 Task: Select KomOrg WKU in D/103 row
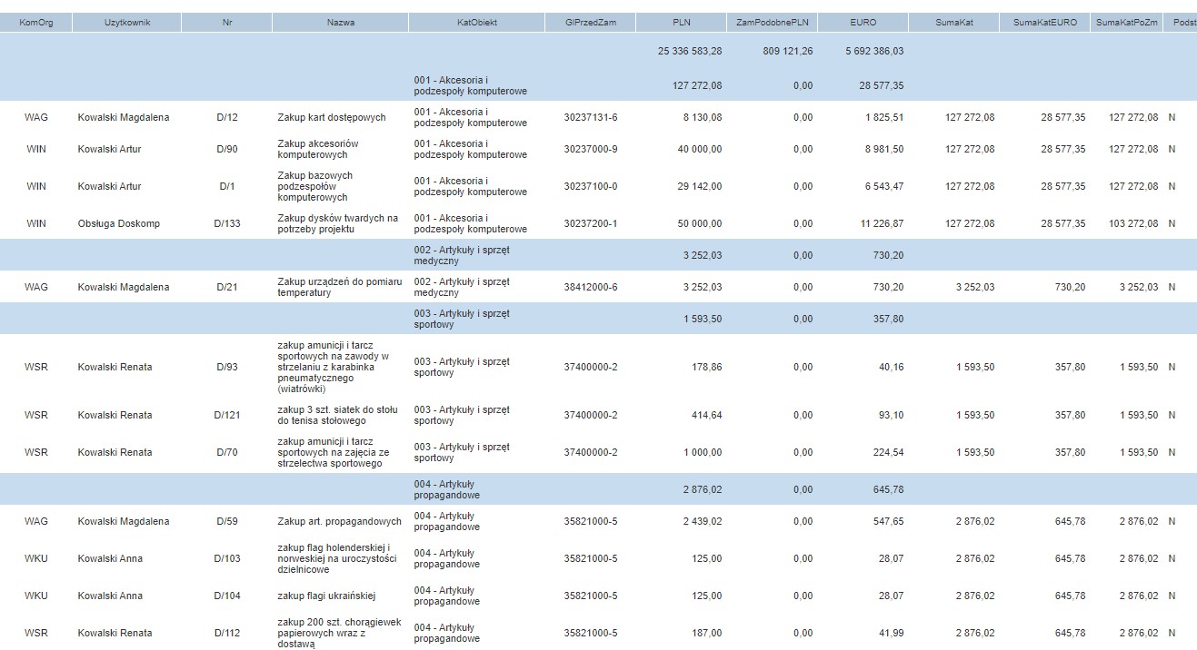(x=36, y=558)
